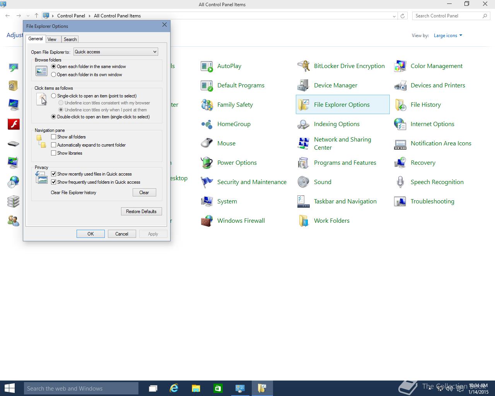The image size is (495, 396).
Task: Open the Power Options battery icon
Action: (x=207, y=163)
